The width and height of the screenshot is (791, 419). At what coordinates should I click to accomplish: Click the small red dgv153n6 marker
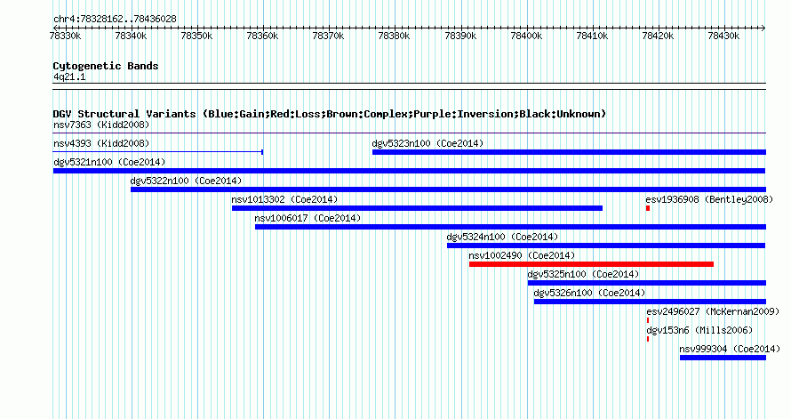click(x=648, y=339)
